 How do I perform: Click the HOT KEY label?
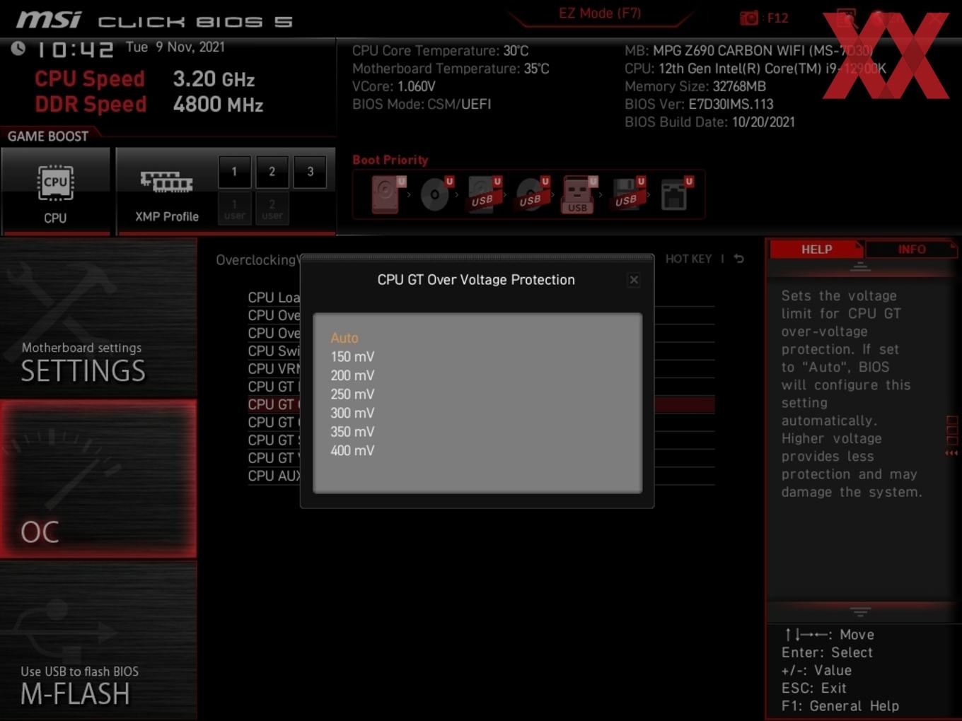[688, 259]
